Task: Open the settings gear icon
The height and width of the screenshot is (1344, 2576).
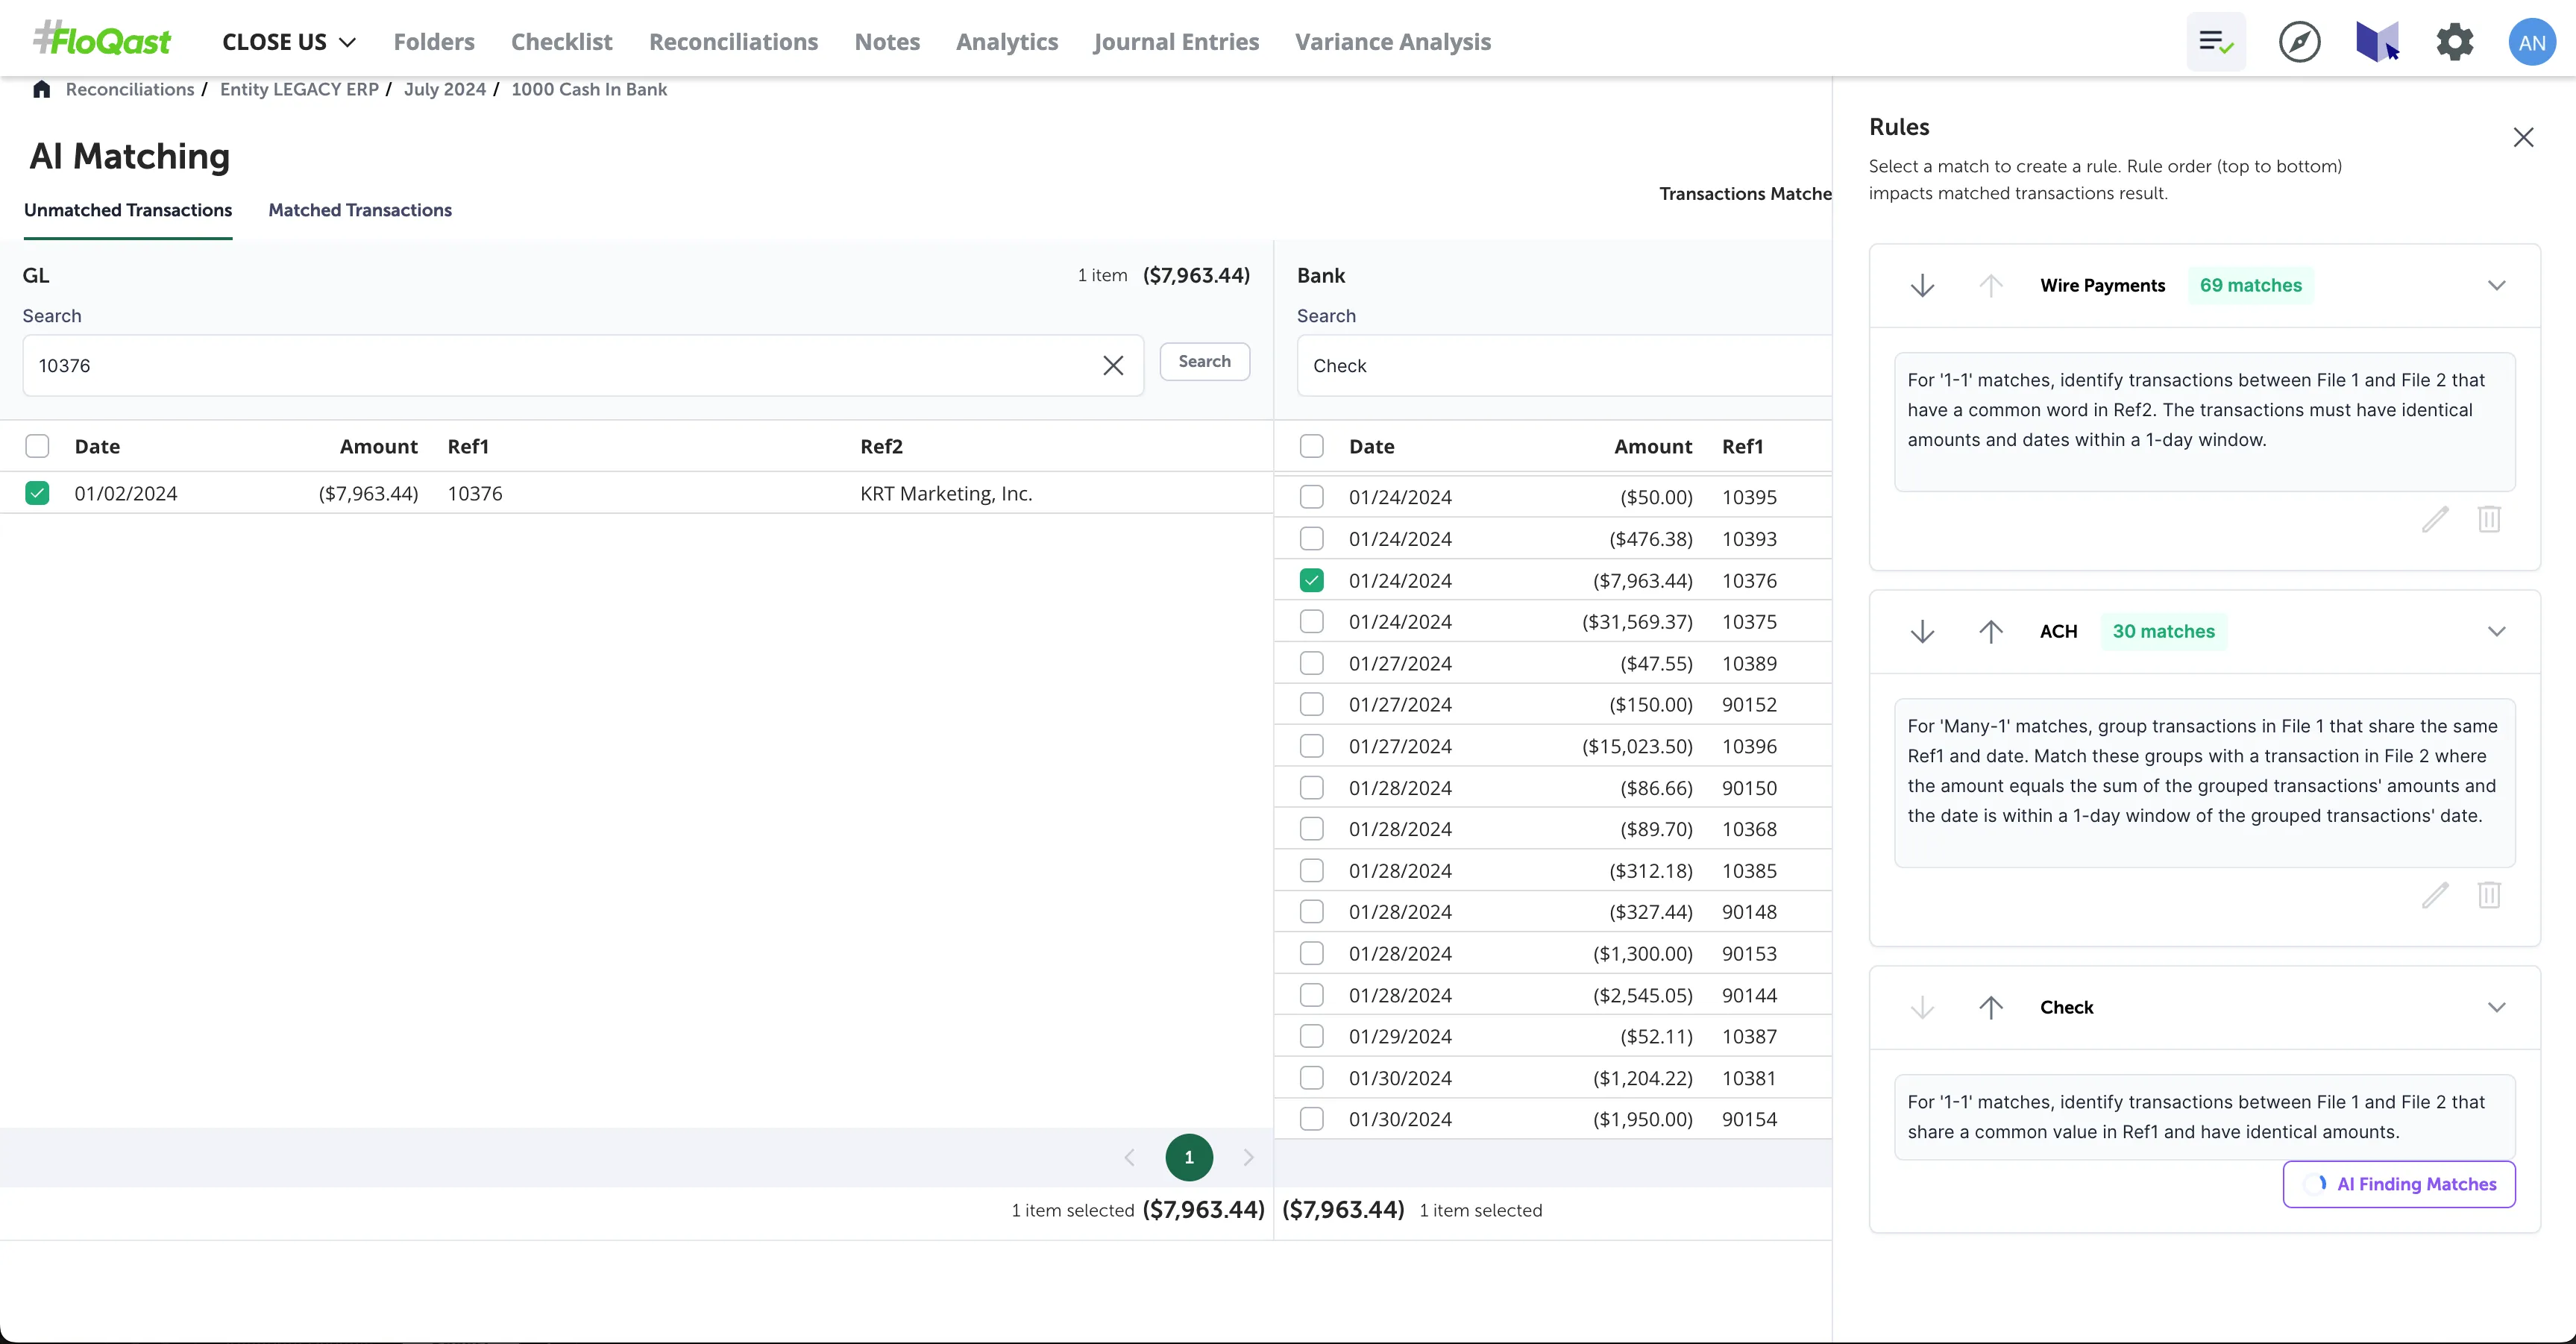Action: point(2455,42)
